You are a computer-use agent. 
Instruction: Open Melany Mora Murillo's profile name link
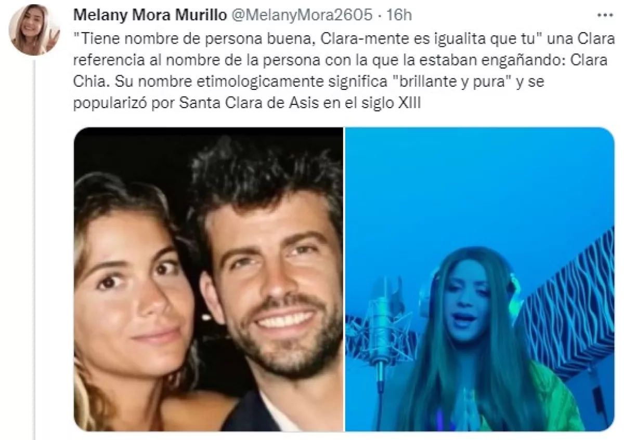click(x=150, y=15)
